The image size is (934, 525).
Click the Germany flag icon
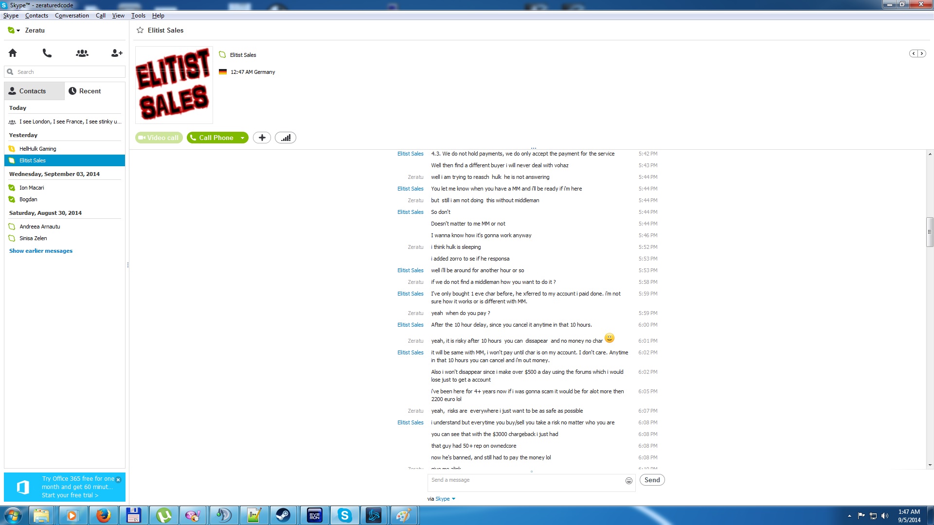click(x=223, y=72)
